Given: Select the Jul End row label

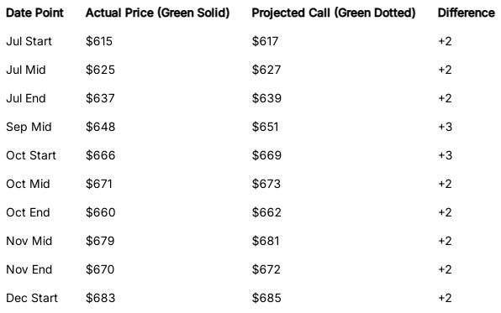Looking at the screenshot, I should [x=26, y=98].
